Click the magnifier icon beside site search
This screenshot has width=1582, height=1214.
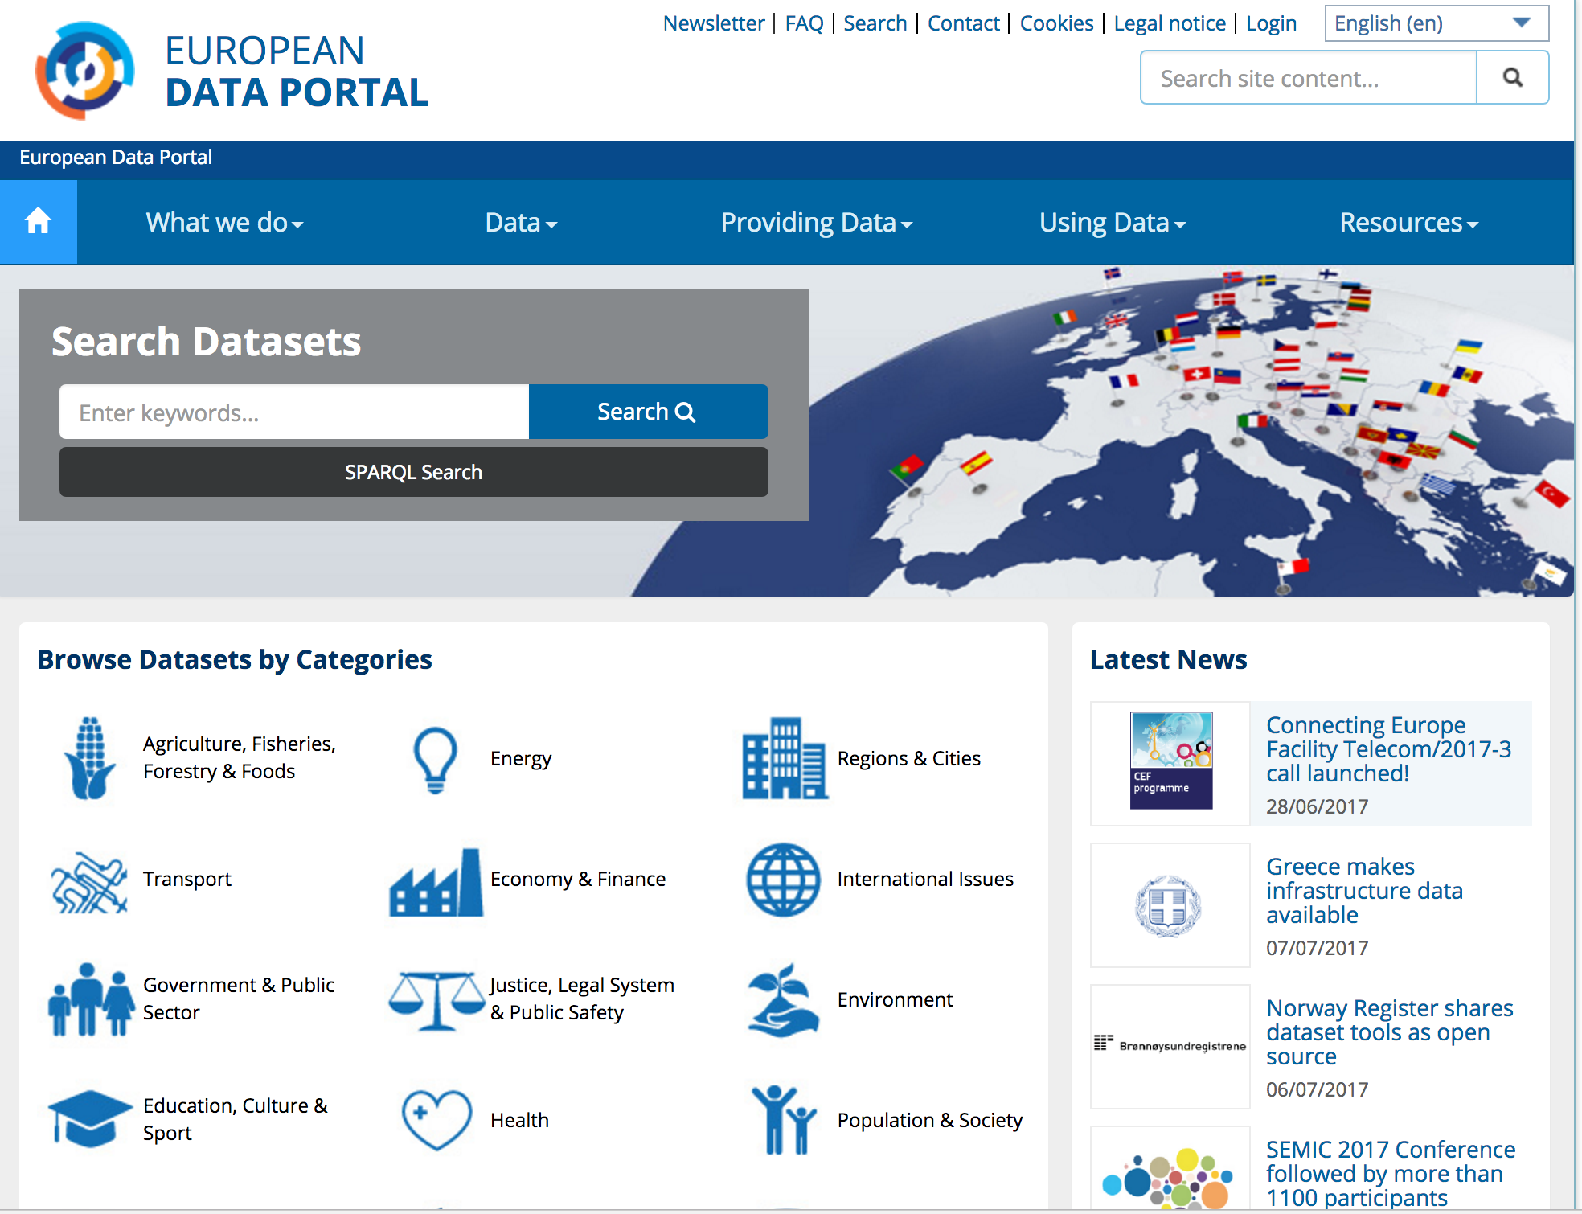[x=1512, y=77]
